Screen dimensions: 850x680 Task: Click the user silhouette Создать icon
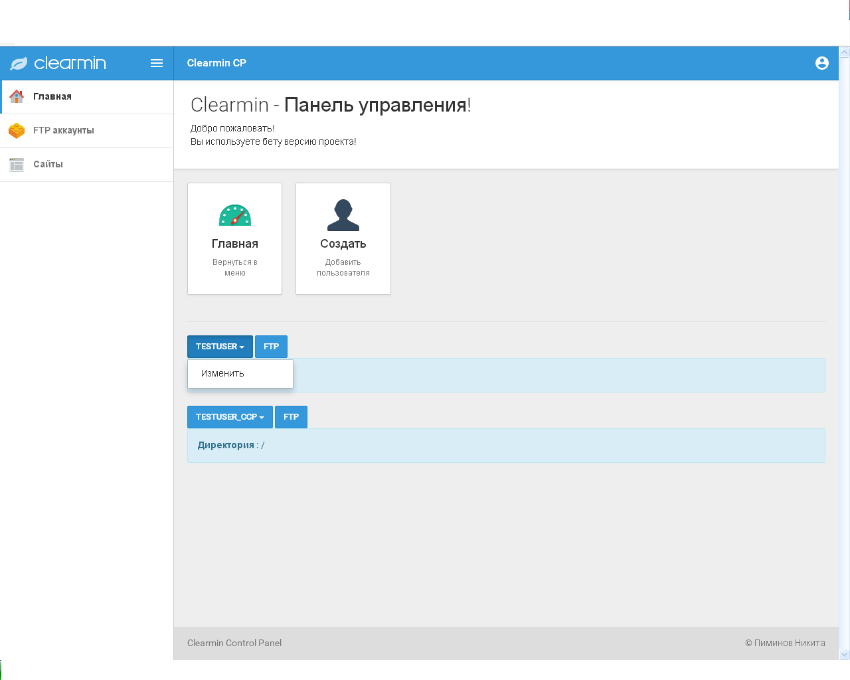click(343, 215)
